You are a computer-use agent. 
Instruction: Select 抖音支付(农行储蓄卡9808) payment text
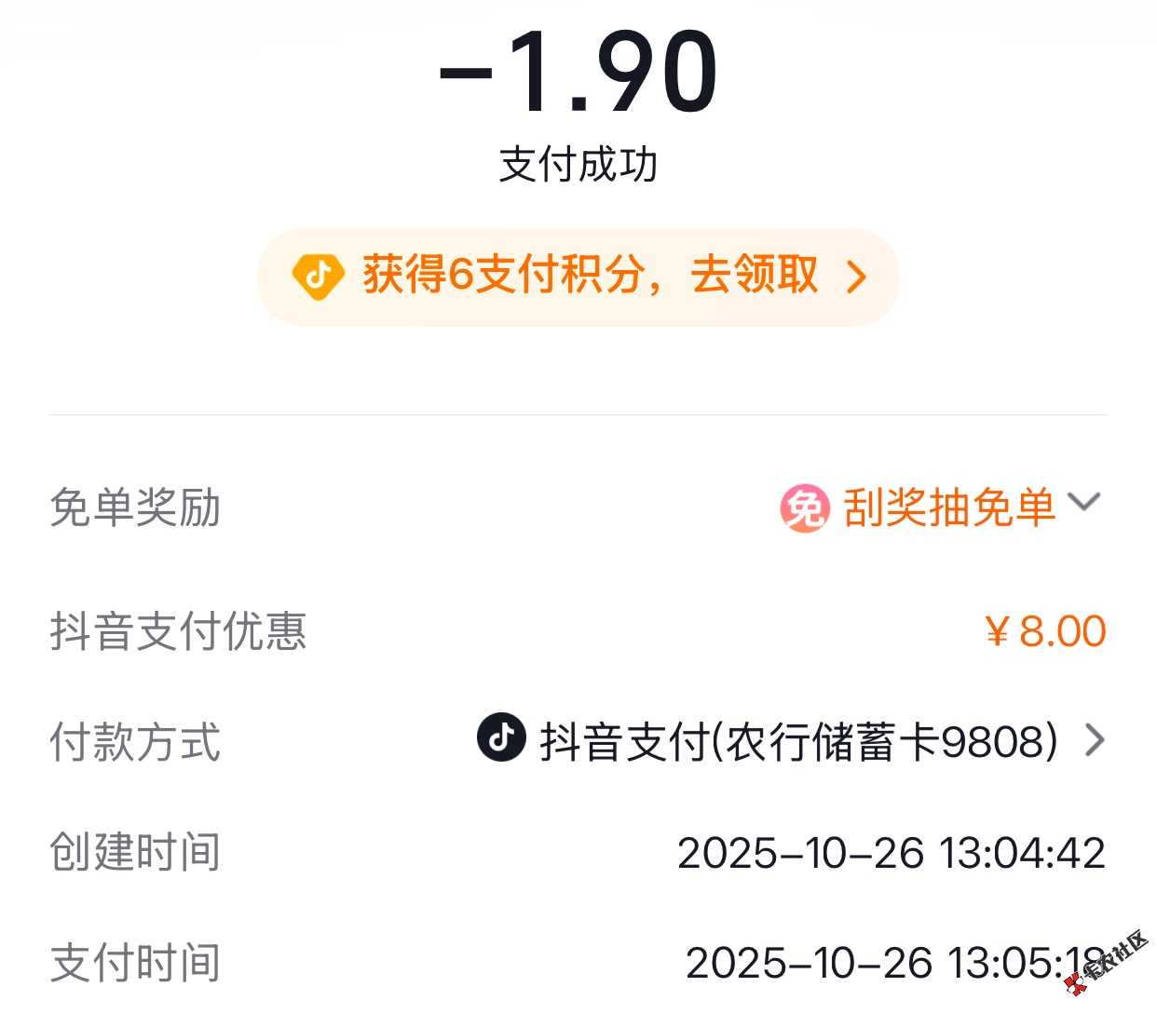coord(799,742)
